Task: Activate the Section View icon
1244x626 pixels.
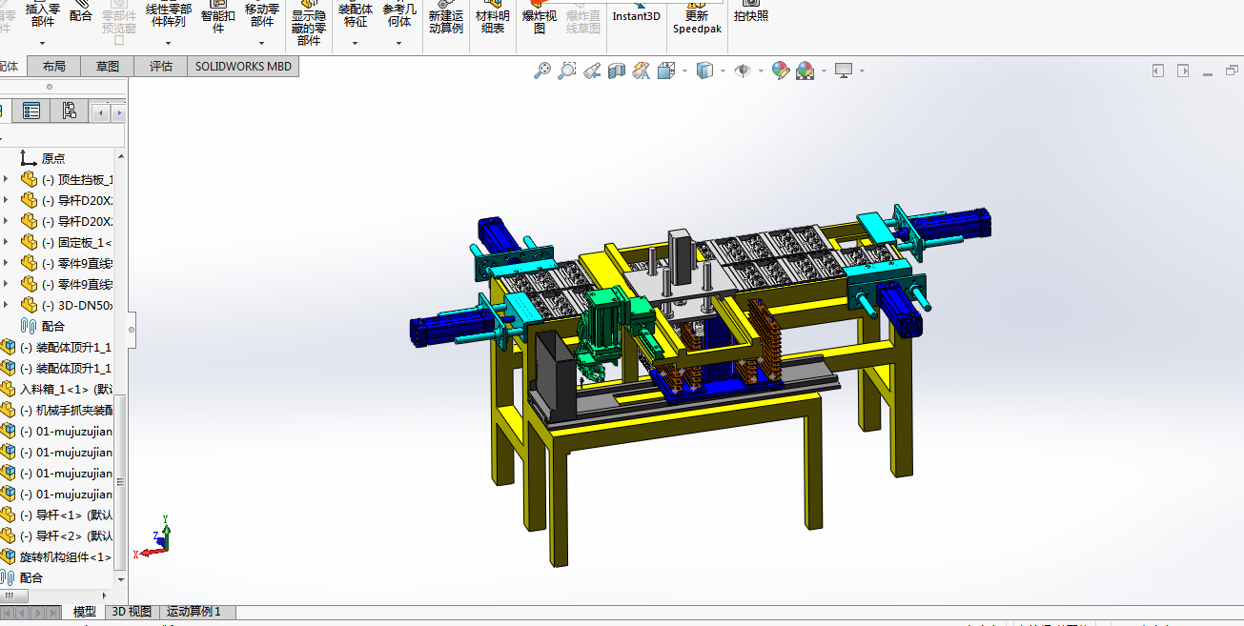Action: 617,71
